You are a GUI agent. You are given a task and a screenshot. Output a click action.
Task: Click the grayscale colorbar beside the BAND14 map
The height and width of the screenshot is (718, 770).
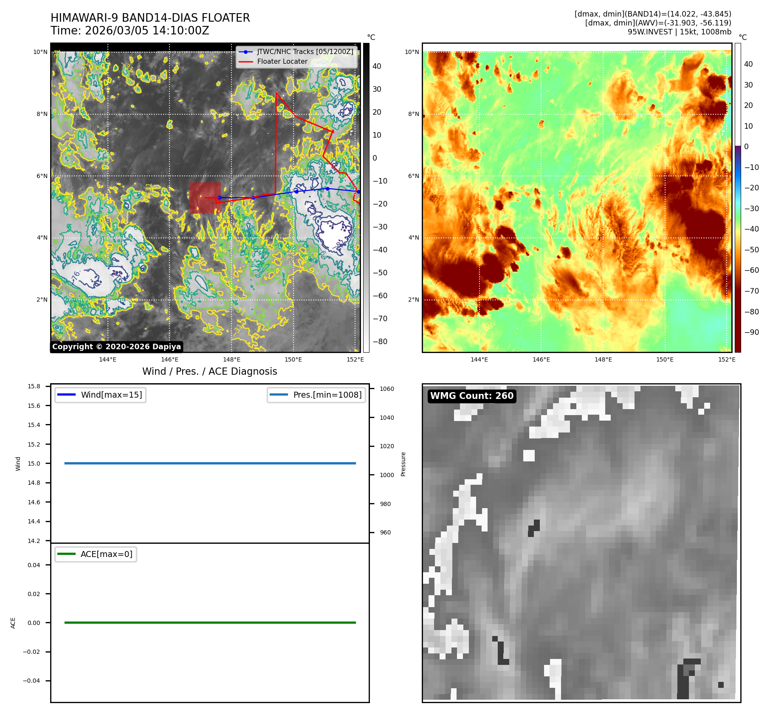(x=366, y=198)
